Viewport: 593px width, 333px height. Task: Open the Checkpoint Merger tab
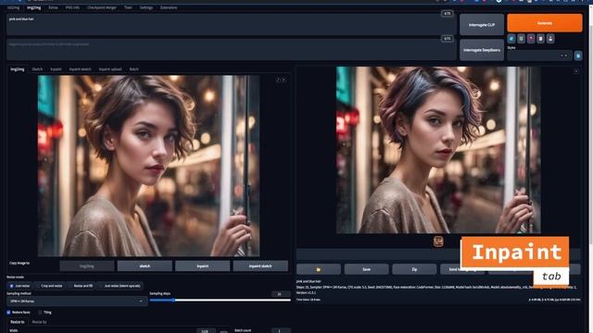(102, 7)
